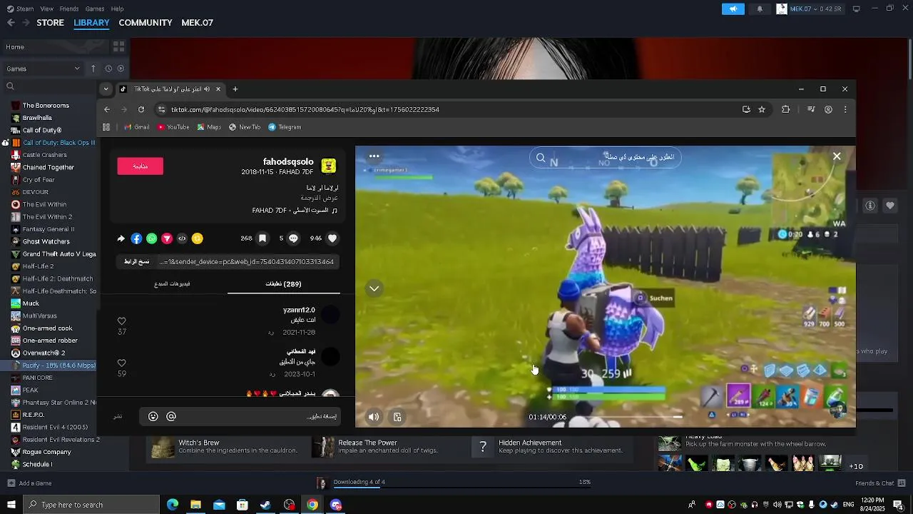
Task: Reload the Chrome page
Action: [141, 109]
